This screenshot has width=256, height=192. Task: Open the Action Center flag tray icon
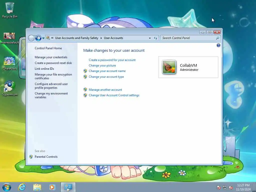point(218,187)
